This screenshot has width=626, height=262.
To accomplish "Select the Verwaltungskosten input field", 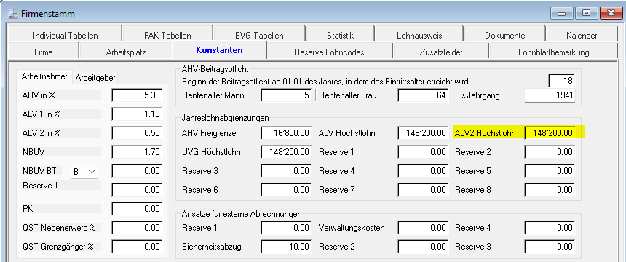I will [423, 228].
